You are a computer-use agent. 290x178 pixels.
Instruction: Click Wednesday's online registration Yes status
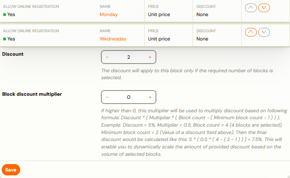click(x=11, y=39)
